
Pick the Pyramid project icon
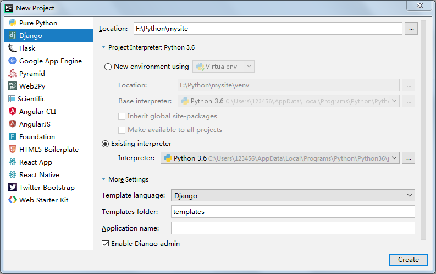click(x=13, y=73)
